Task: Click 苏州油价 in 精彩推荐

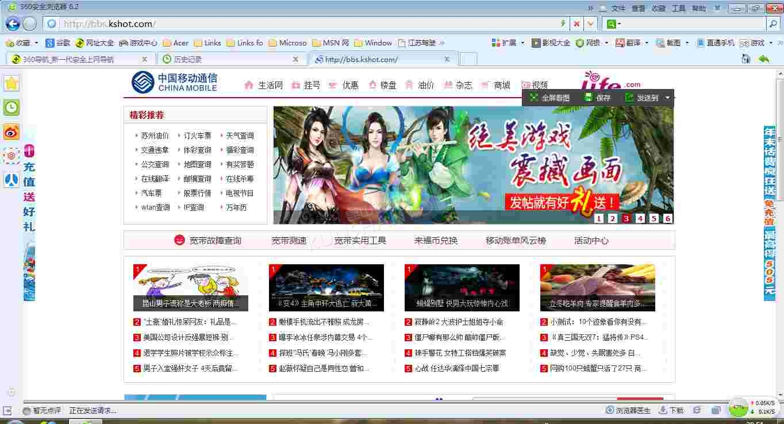Action: tap(155, 136)
